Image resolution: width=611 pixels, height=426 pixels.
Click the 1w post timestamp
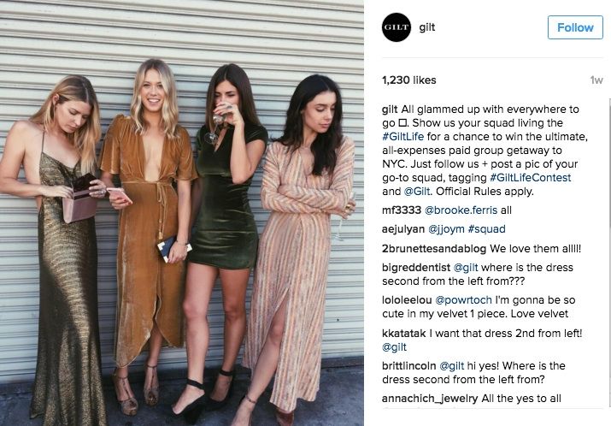596,80
